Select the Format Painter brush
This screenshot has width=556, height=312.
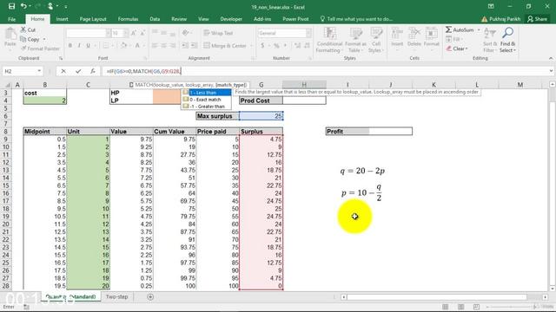(23, 49)
